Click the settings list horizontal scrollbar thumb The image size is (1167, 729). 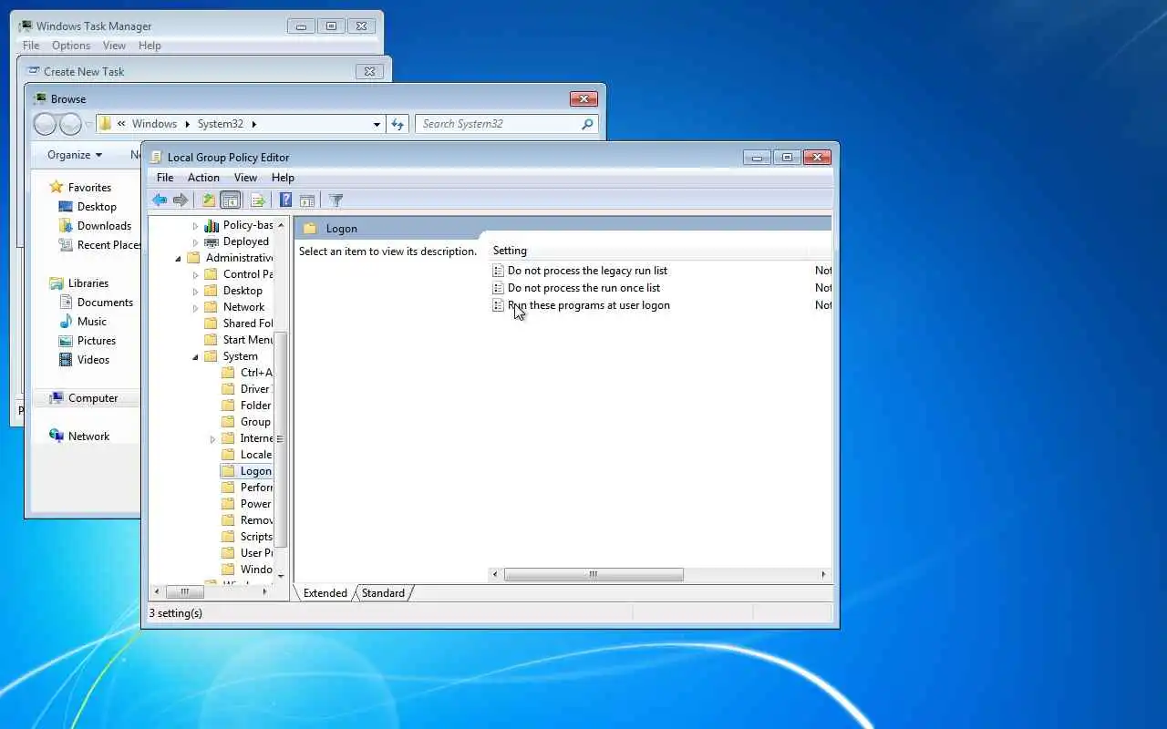(594, 574)
